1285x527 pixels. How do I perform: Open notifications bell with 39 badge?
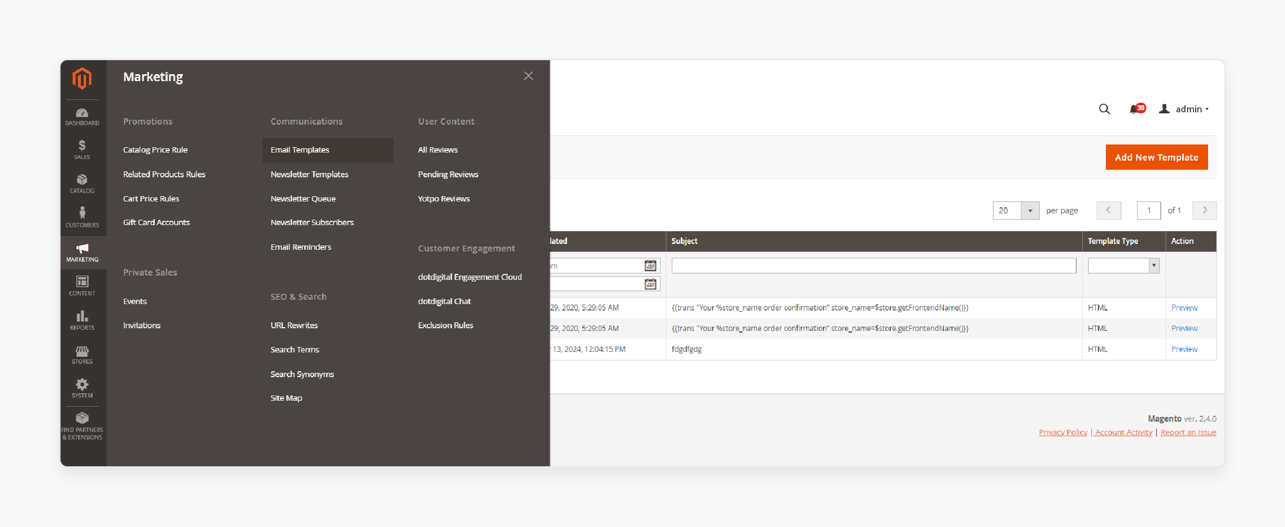1137,109
